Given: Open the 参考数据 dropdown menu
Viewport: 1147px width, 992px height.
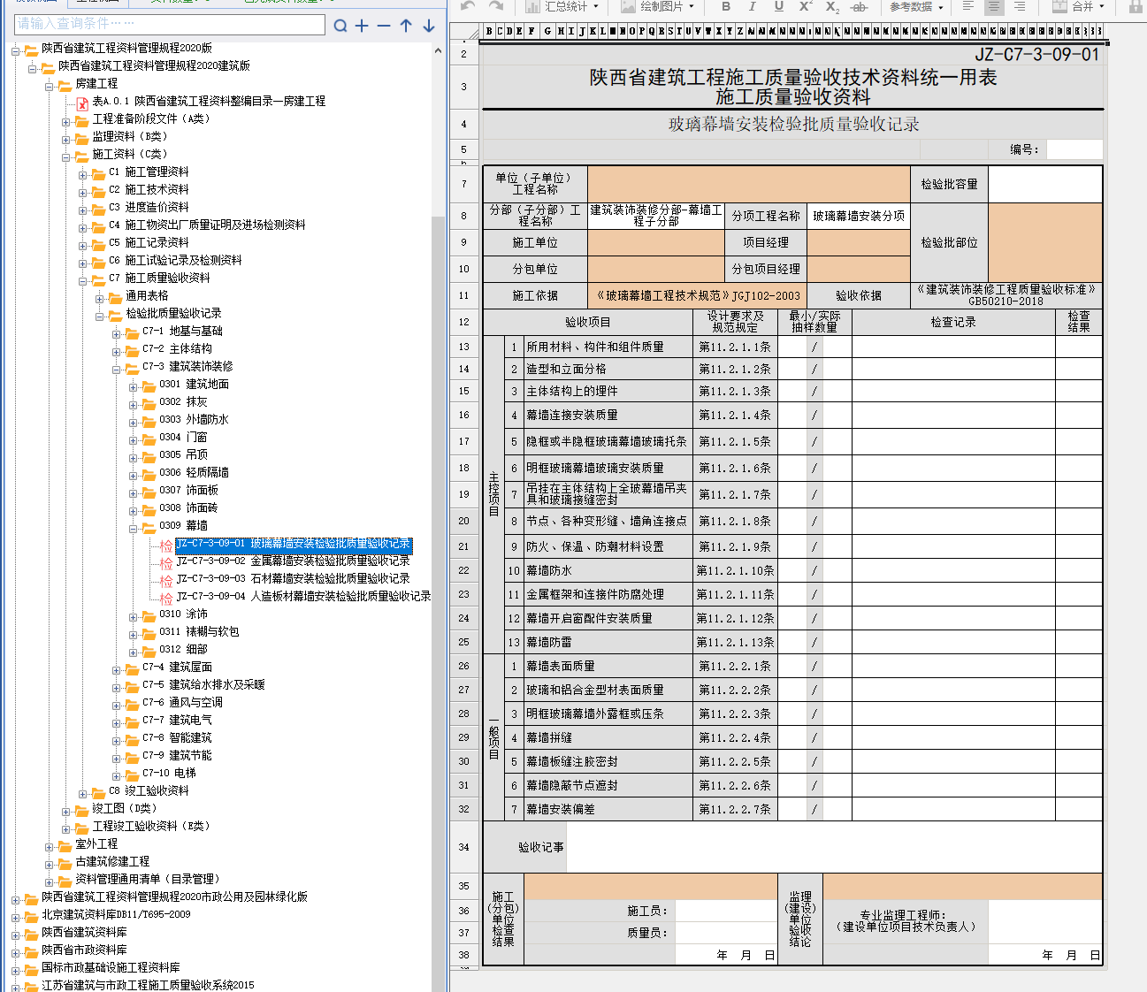Looking at the screenshot, I should pos(916,7).
